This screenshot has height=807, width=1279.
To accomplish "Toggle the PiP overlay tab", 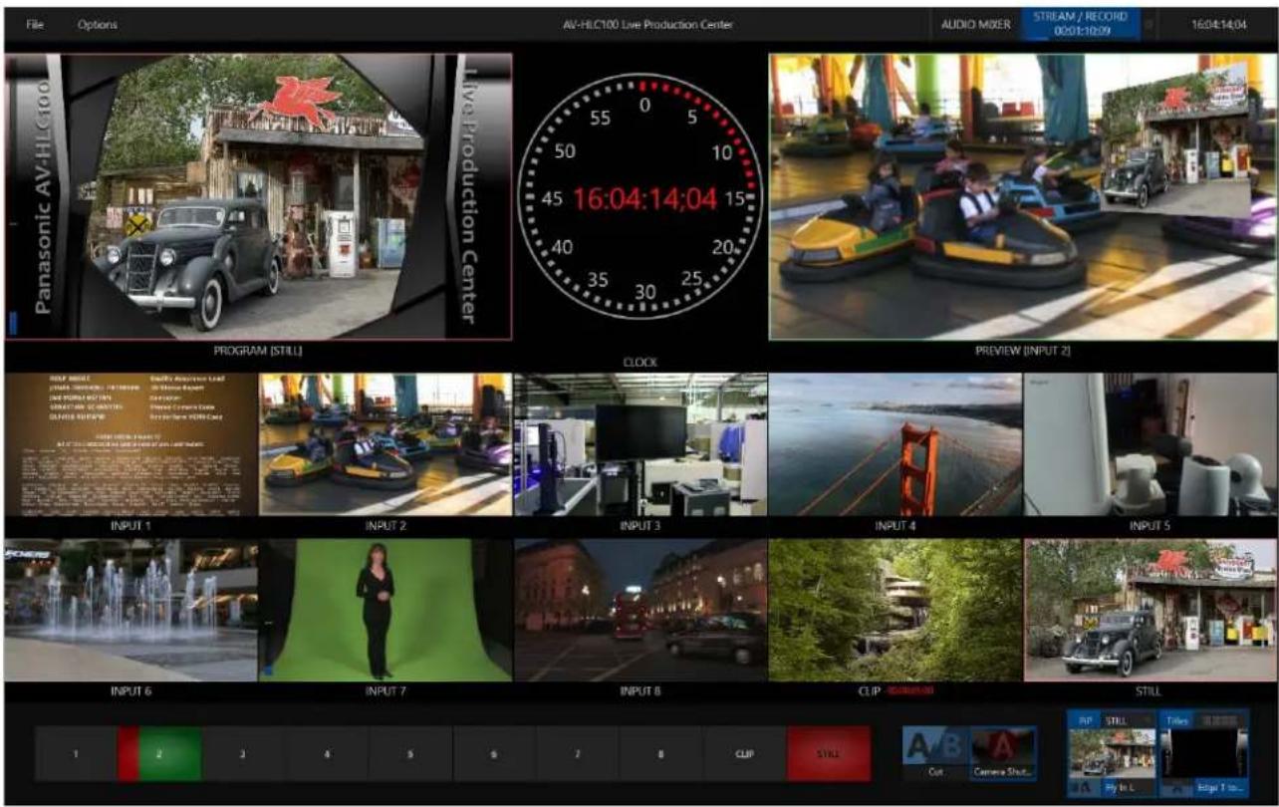I will point(1084,719).
